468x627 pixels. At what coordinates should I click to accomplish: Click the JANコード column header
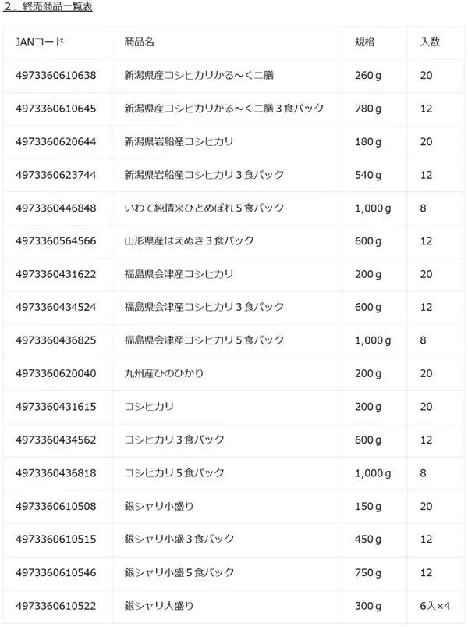[x=40, y=42]
